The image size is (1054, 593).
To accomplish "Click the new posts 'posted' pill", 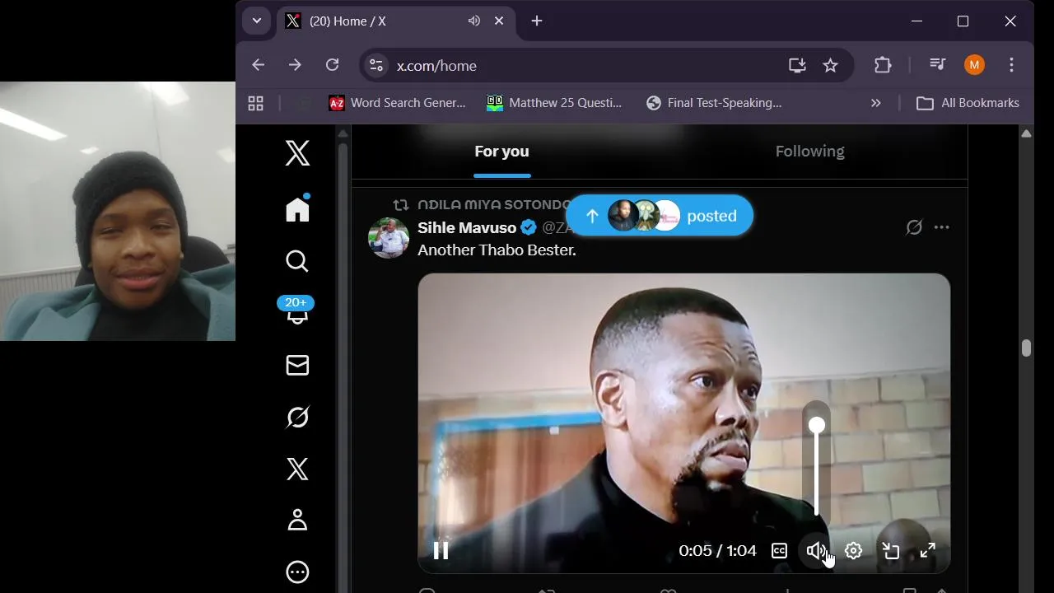I will point(660,216).
